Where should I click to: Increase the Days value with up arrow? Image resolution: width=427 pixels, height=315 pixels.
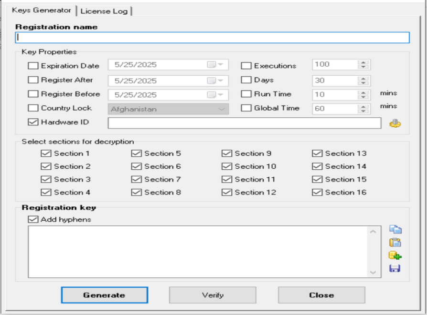pos(363,78)
